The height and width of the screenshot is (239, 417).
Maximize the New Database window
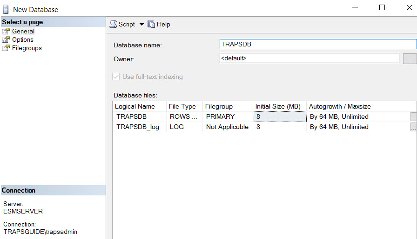(x=382, y=8)
